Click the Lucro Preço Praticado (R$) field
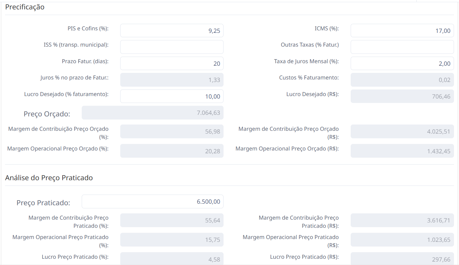This screenshot has width=459, height=265. point(402,259)
